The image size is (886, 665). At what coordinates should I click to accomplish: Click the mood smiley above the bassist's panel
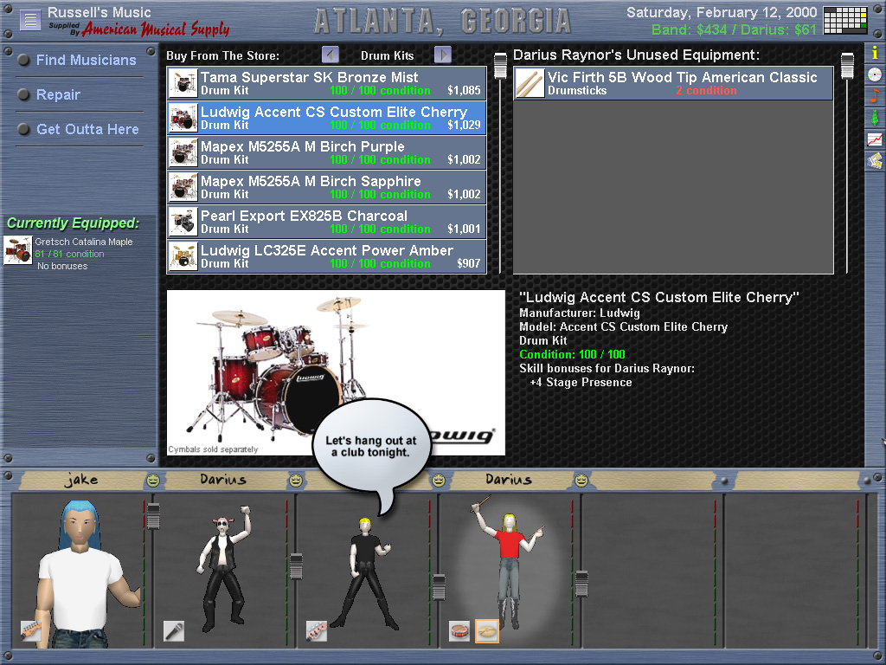tap(439, 481)
